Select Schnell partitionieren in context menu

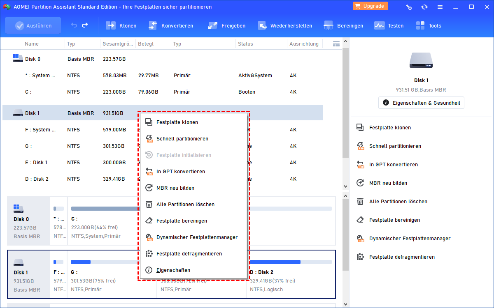point(194,139)
